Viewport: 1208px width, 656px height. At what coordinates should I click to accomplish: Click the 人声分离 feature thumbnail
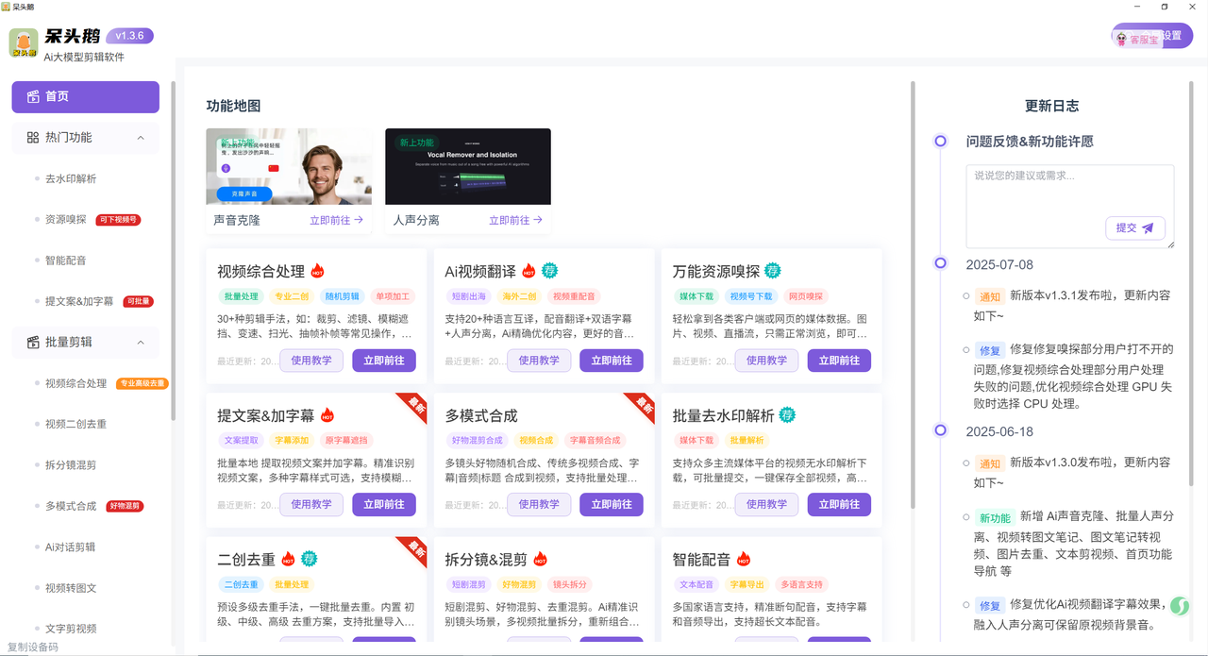coord(467,166)
